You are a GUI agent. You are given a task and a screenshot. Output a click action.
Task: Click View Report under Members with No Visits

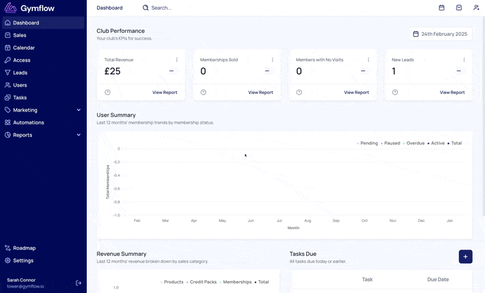click(x=356, y=92)
